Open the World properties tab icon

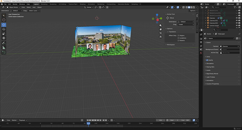pos(201,53)
